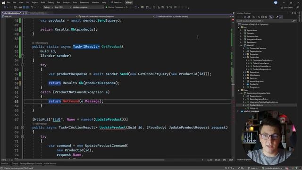Click the Properties wrench icon in Solution Explorer

[x=277, y=17]
